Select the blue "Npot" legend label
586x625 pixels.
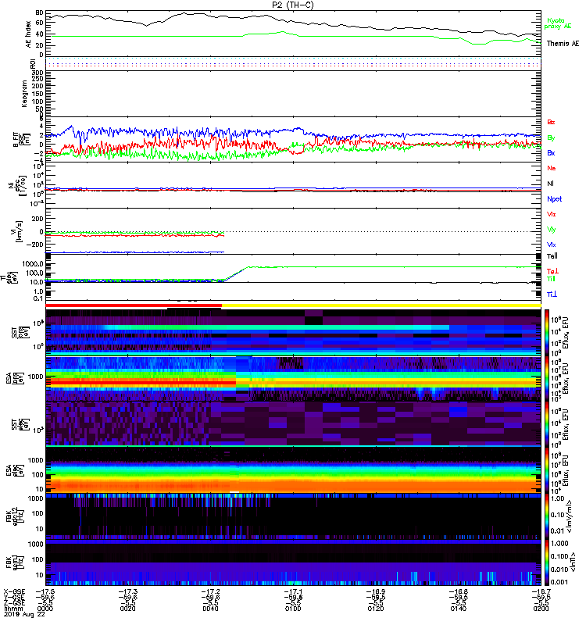(555, 199)
